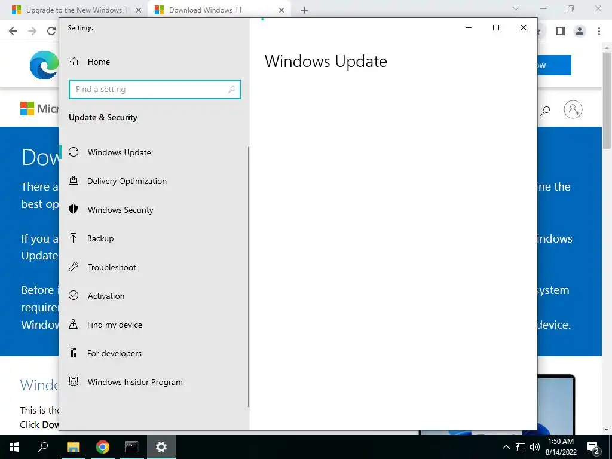Open Windows Update settings page
The width and height of the screenshot is (612, 459).
154,152
